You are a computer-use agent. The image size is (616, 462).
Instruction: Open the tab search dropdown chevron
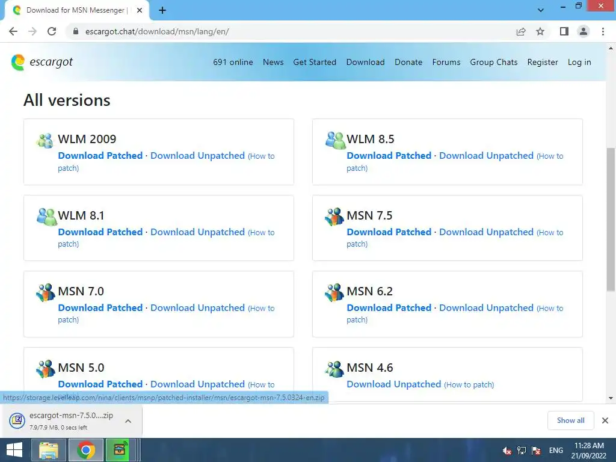[x=541, y=10]
